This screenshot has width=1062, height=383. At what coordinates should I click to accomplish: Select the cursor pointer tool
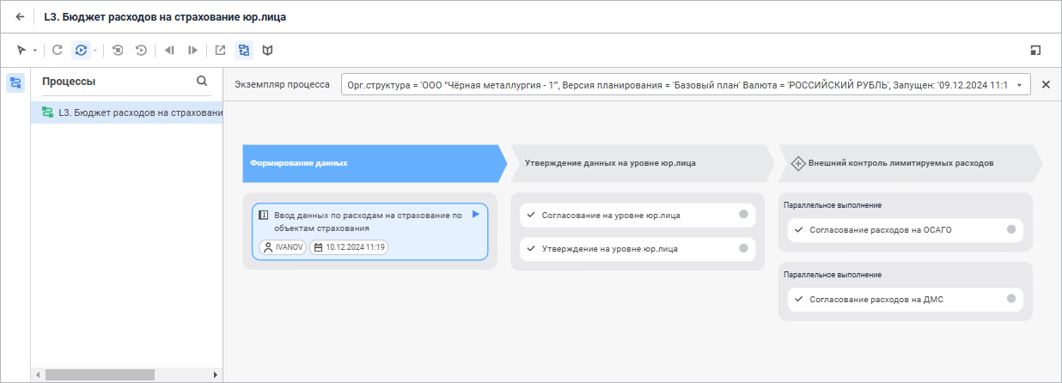pyautogui.click(x=21, y=51)
